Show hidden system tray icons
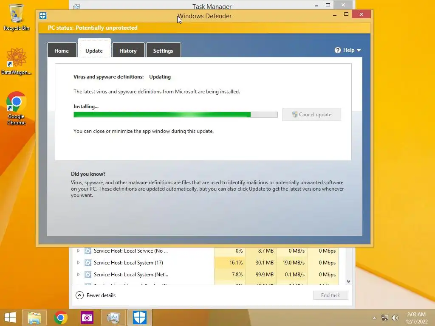 [375, 318]
